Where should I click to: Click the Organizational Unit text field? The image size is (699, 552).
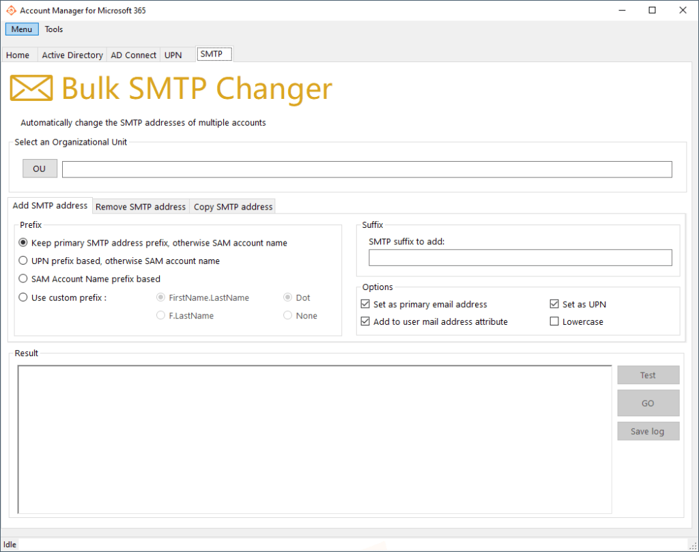[367, 169]
